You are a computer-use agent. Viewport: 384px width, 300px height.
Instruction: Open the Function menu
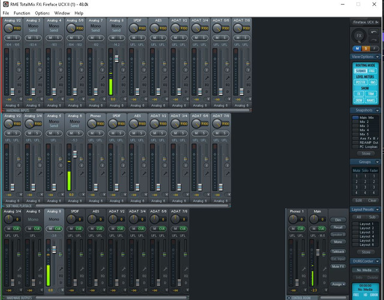tap(22, 13)
